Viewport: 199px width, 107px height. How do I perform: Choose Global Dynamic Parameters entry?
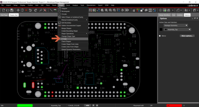point(73,49)
